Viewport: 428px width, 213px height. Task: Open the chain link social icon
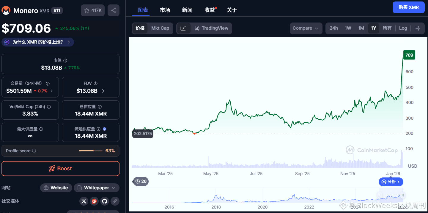click(115, 201)
